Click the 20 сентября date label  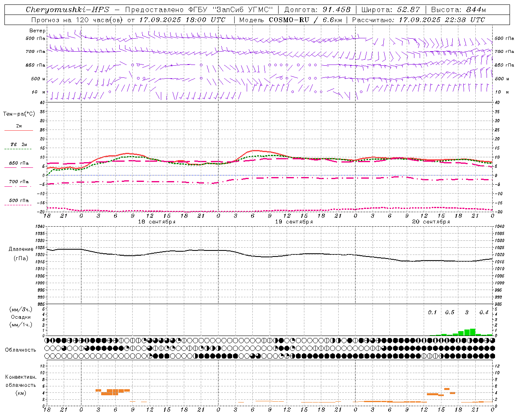coord(431,222)
